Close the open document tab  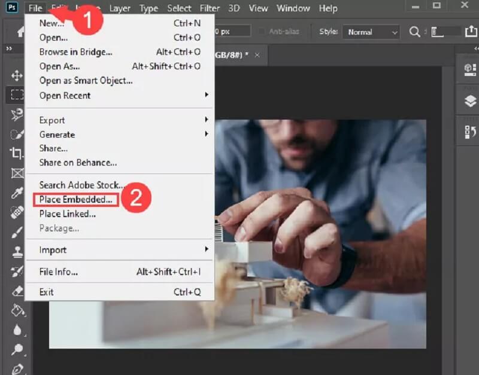point(257,55)
